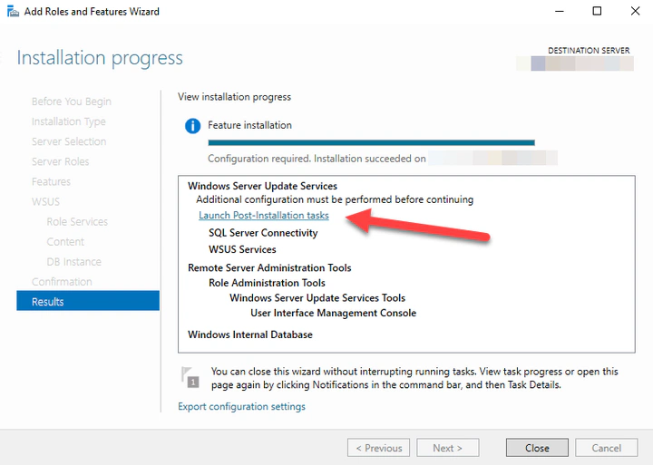653x465 pixels.
Task: Select the WSUS step in sidebar
Action: pos(46,202)
